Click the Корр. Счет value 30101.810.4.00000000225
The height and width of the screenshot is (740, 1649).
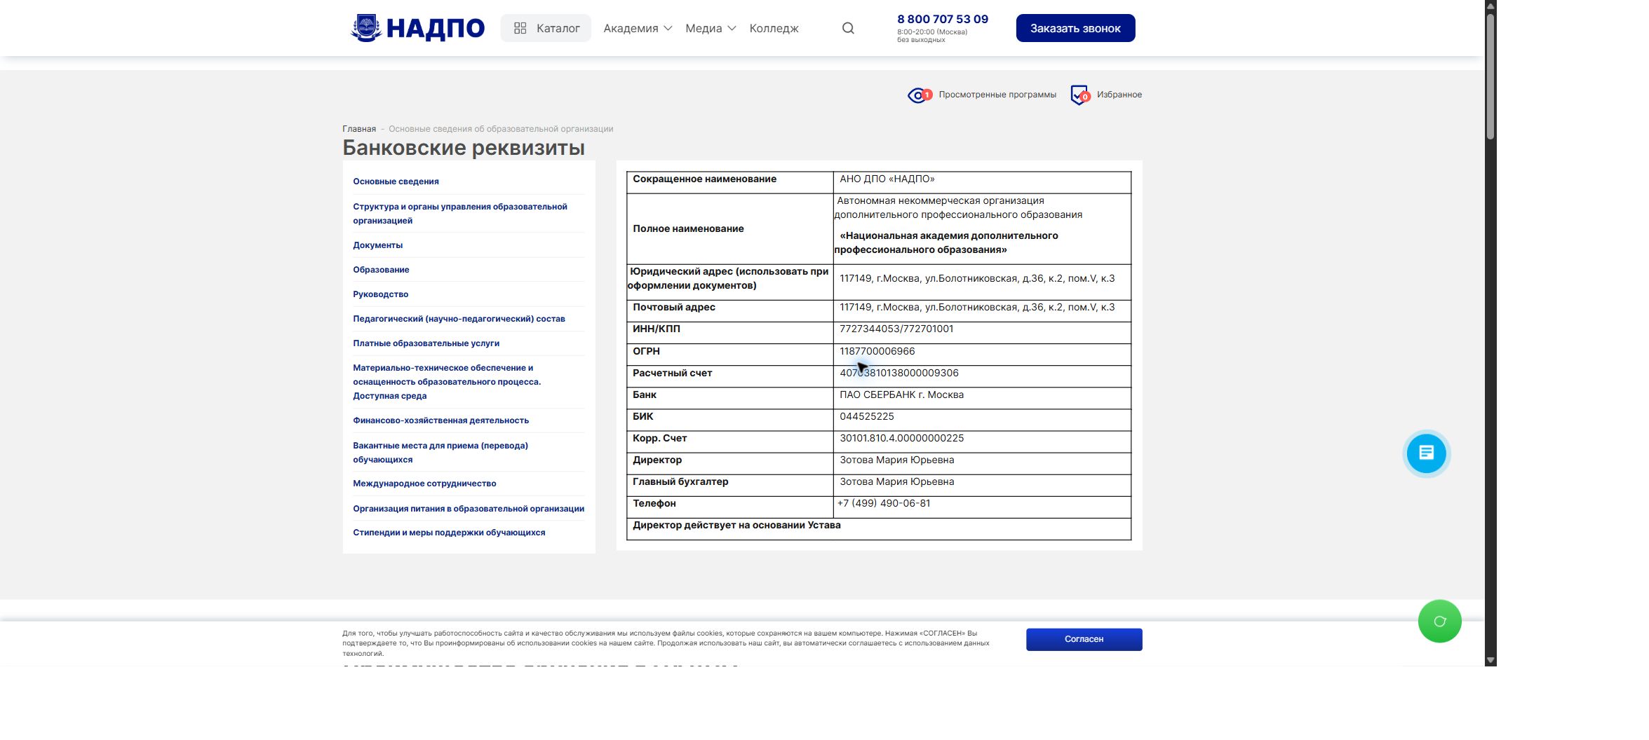(901, 438)
